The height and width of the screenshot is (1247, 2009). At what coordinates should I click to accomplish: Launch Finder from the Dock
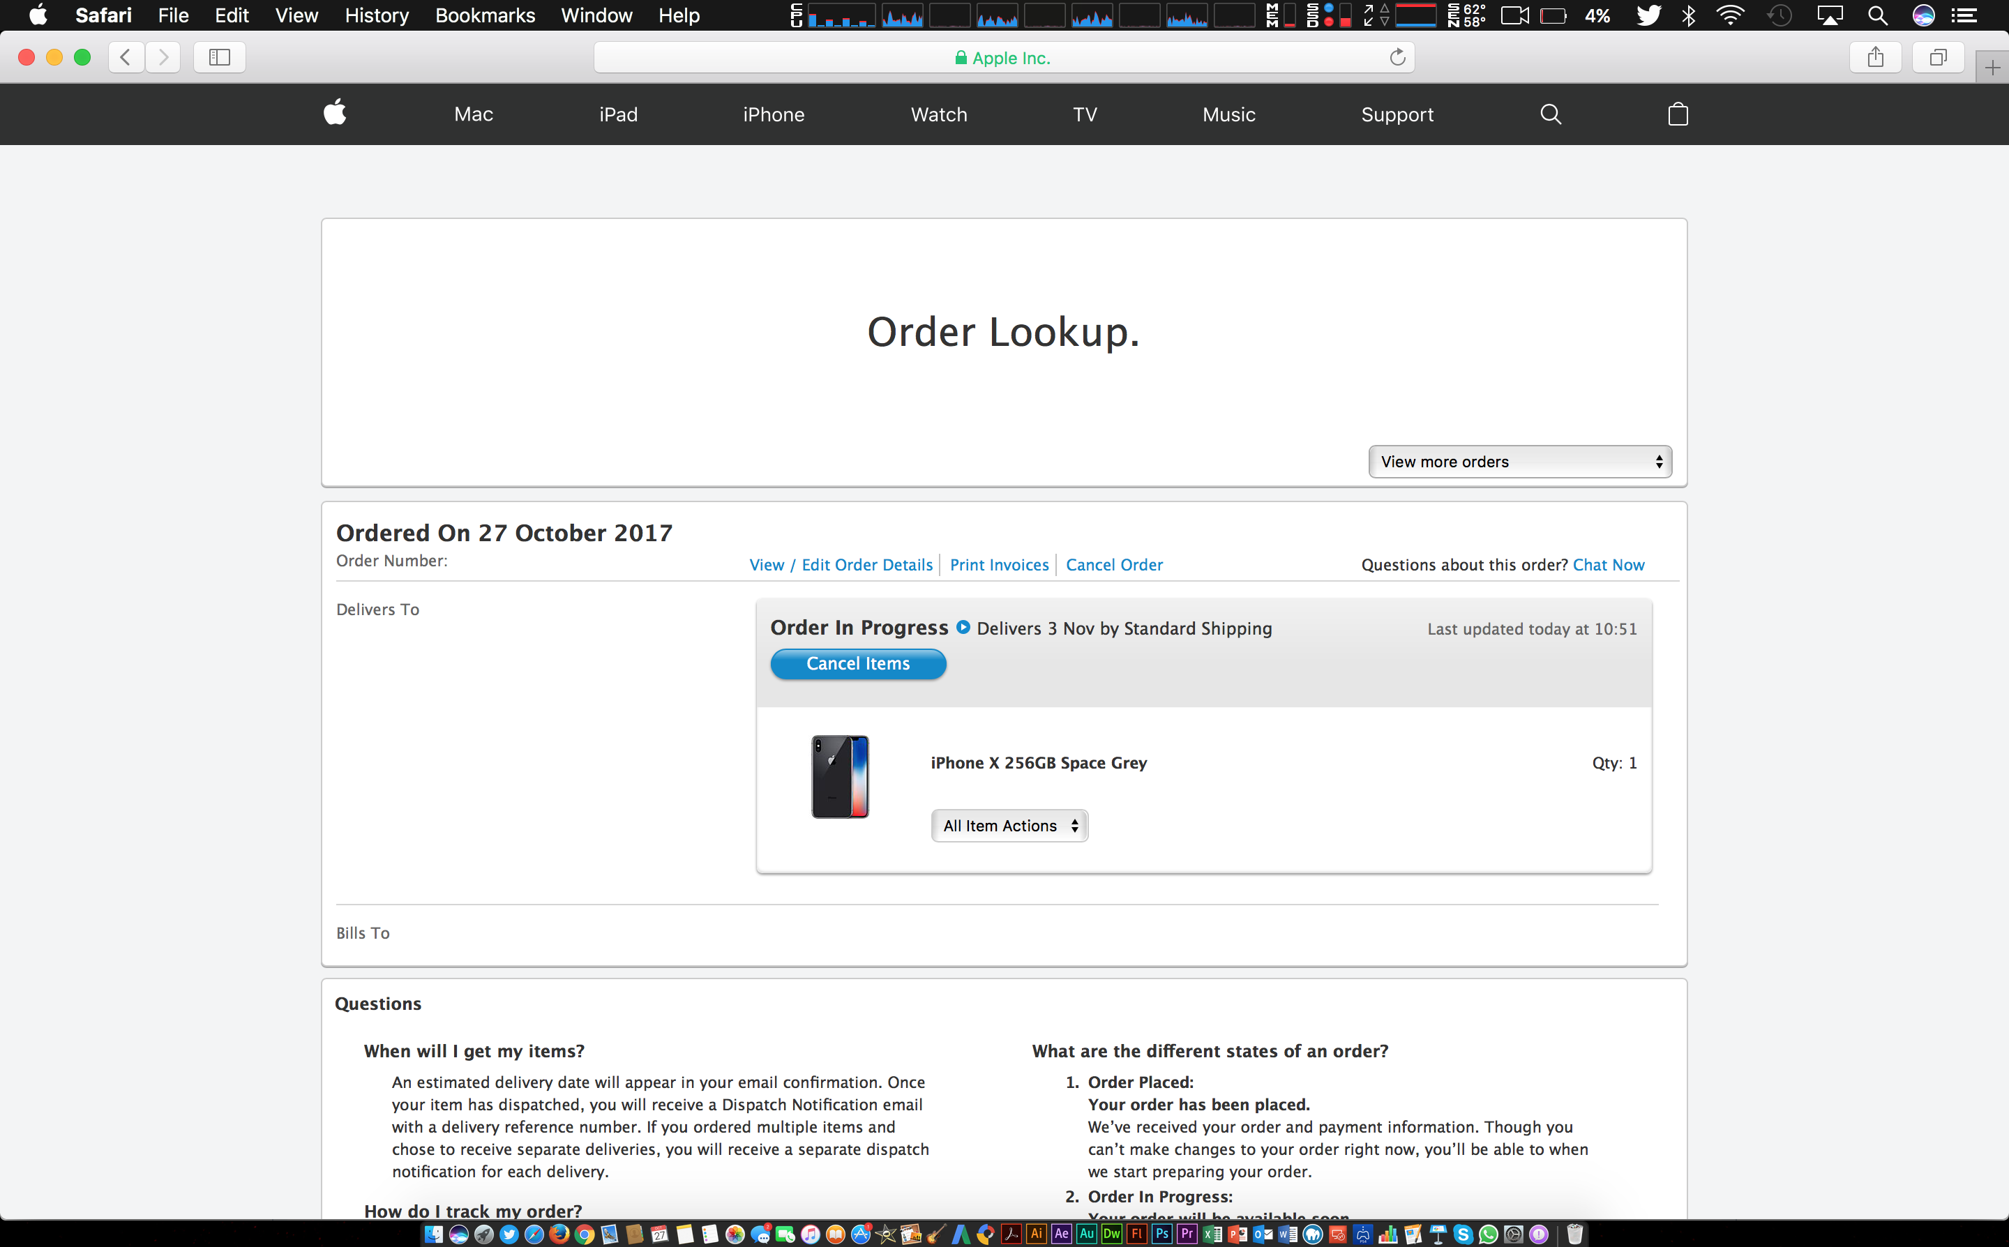pos(434,1234)
